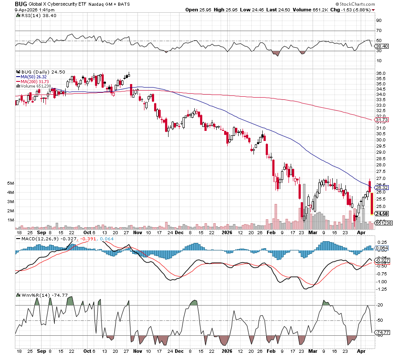The image size is (394, 355).
Task: Click the Wm%R(14) legend icon
Action: click(17, 295)
